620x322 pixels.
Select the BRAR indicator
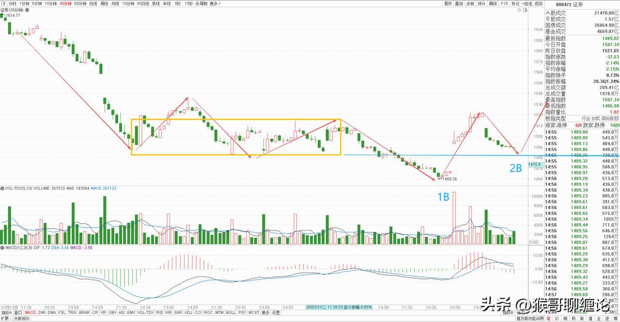(84, 312)
